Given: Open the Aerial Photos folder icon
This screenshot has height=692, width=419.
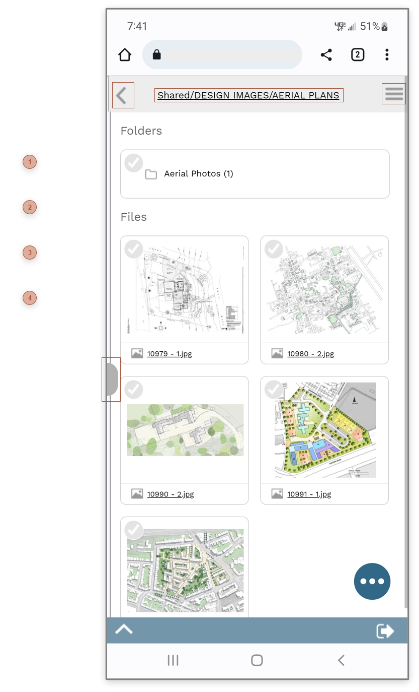Looking at the screenshot, I should coord(151,173).
